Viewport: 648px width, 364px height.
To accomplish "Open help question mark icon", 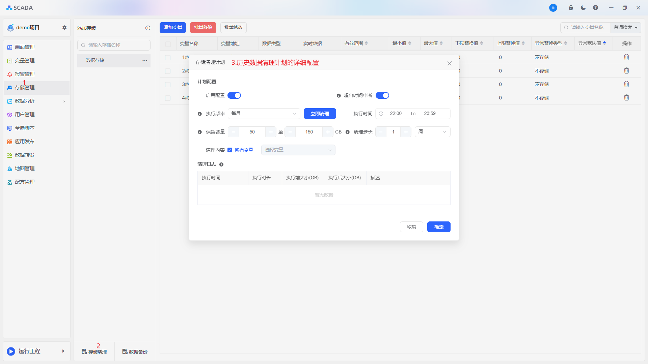I will (x=595, y=8).
